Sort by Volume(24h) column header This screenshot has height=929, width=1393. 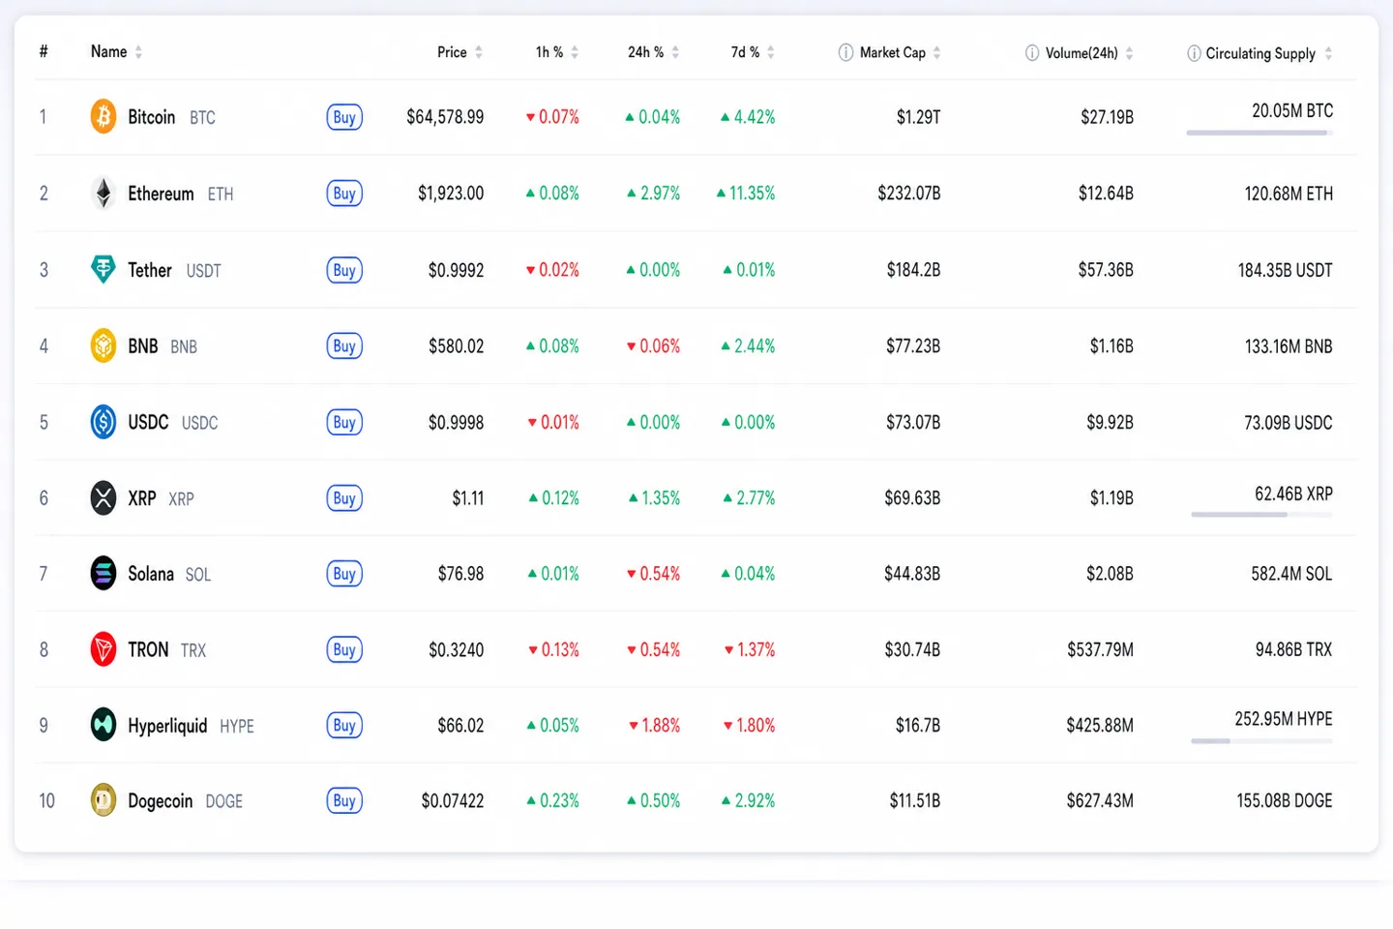click(x=1089, y=52)
